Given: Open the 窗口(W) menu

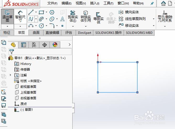Looking at the screenshot, I should tap(123, 3).
